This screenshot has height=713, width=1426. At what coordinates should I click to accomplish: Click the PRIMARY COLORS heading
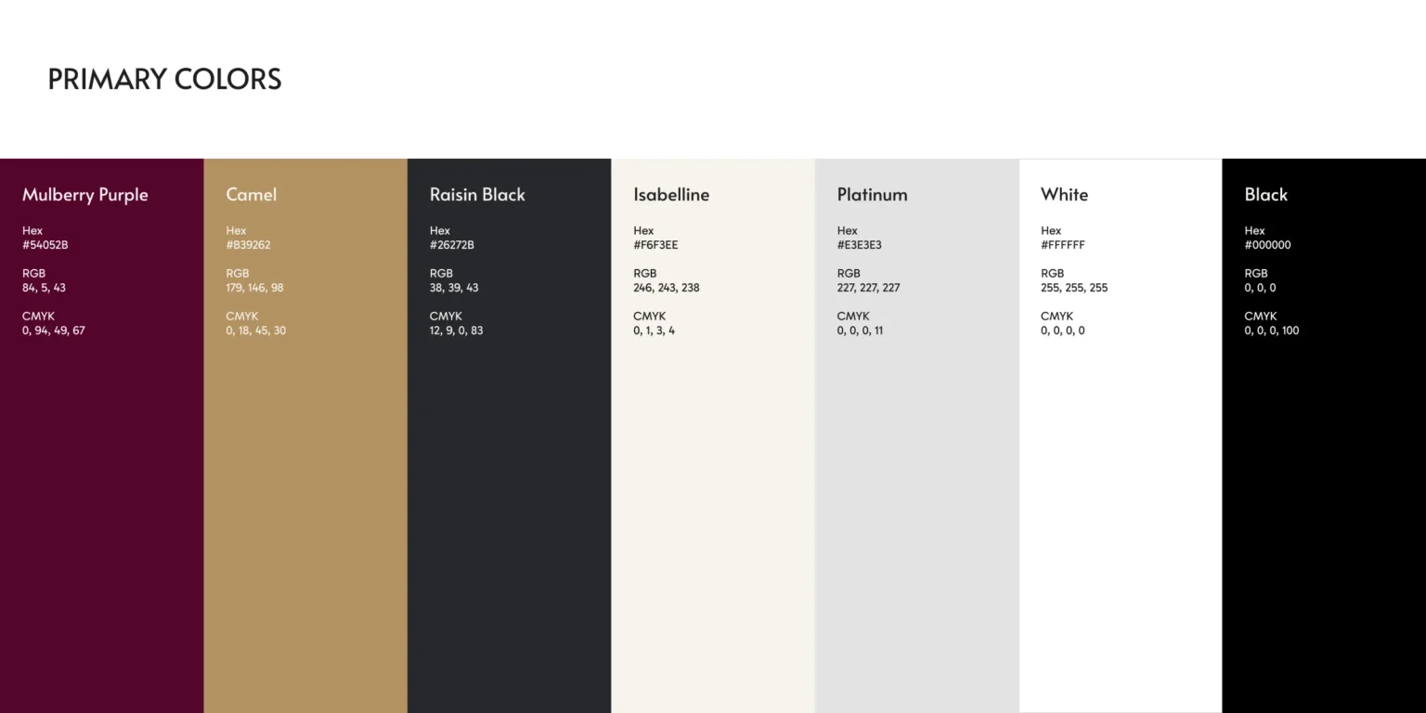[x=164, y=79]
